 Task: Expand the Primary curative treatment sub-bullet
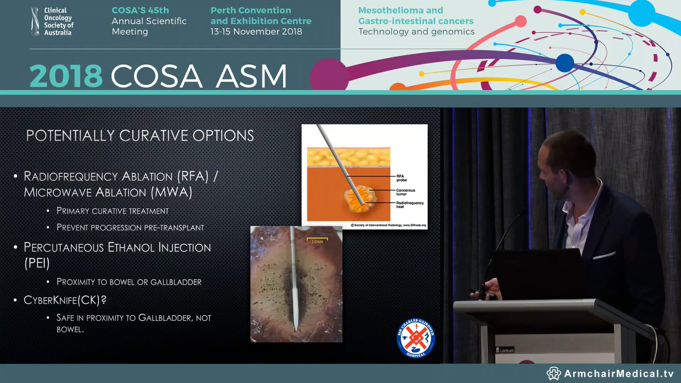112,211
